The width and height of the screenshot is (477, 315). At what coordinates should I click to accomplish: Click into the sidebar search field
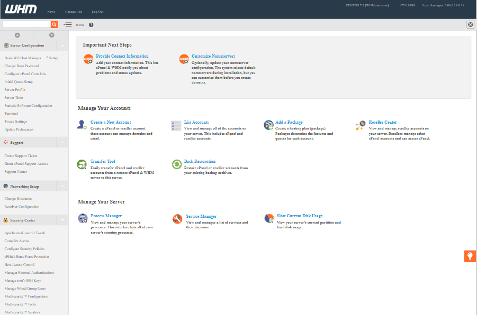coord(27,25)
